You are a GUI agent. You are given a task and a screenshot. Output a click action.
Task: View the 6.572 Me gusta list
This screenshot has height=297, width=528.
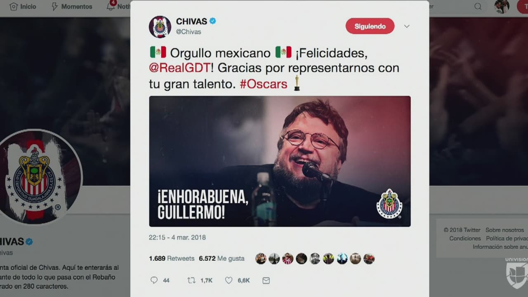(x=222, y=258)
